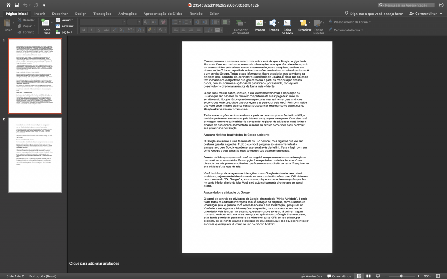Viewport: 447px width, 279px height.
Task: Open the Formas shapes gallery
Action: pyautogui.click(x=273, y=25)
